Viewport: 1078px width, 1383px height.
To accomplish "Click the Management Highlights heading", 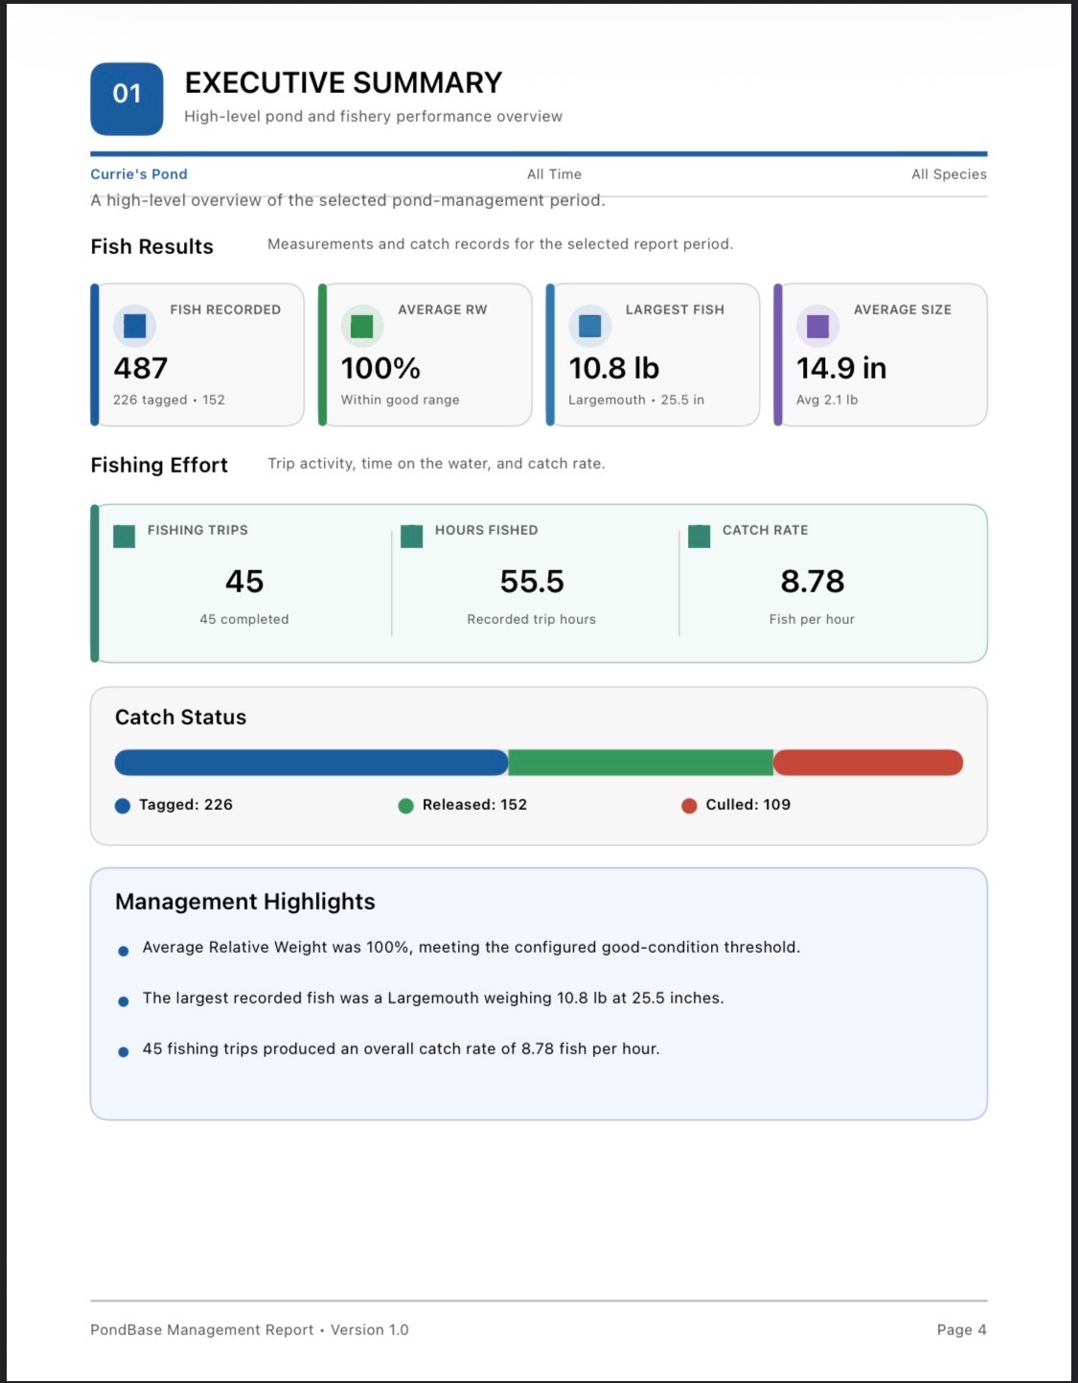I will [245, 903].
